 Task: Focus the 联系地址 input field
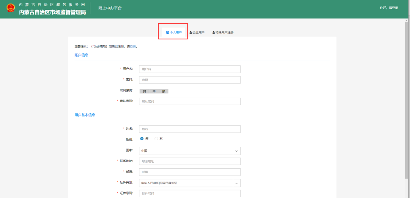189,162
